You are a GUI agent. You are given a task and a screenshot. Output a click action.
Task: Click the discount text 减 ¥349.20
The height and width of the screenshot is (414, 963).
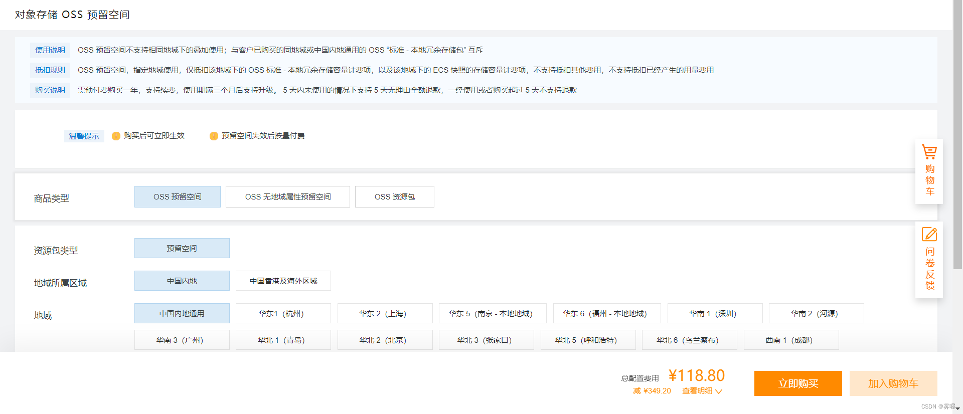[652, 391]
